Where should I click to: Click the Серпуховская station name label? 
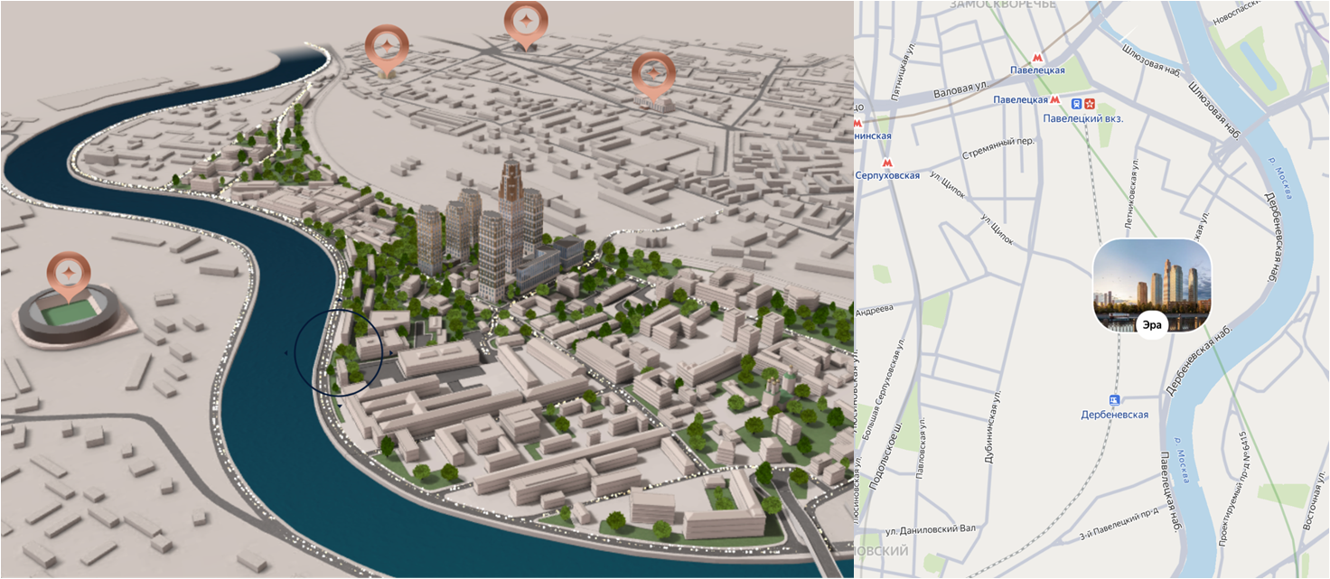(x=887, y=176)
